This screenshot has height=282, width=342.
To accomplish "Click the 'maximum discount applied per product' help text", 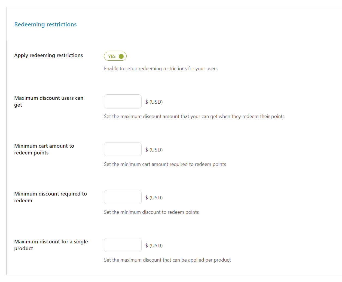I will (x=167, y=260).
